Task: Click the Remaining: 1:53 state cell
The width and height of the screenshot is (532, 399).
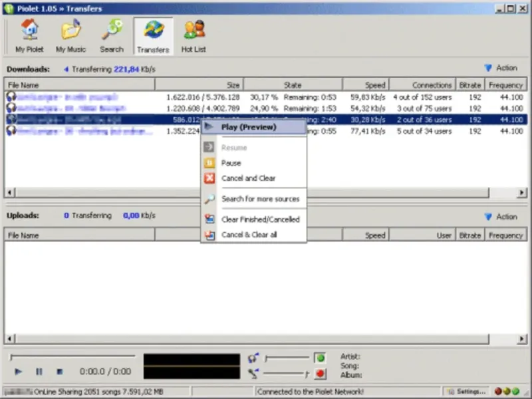Action: coord(310,108)
